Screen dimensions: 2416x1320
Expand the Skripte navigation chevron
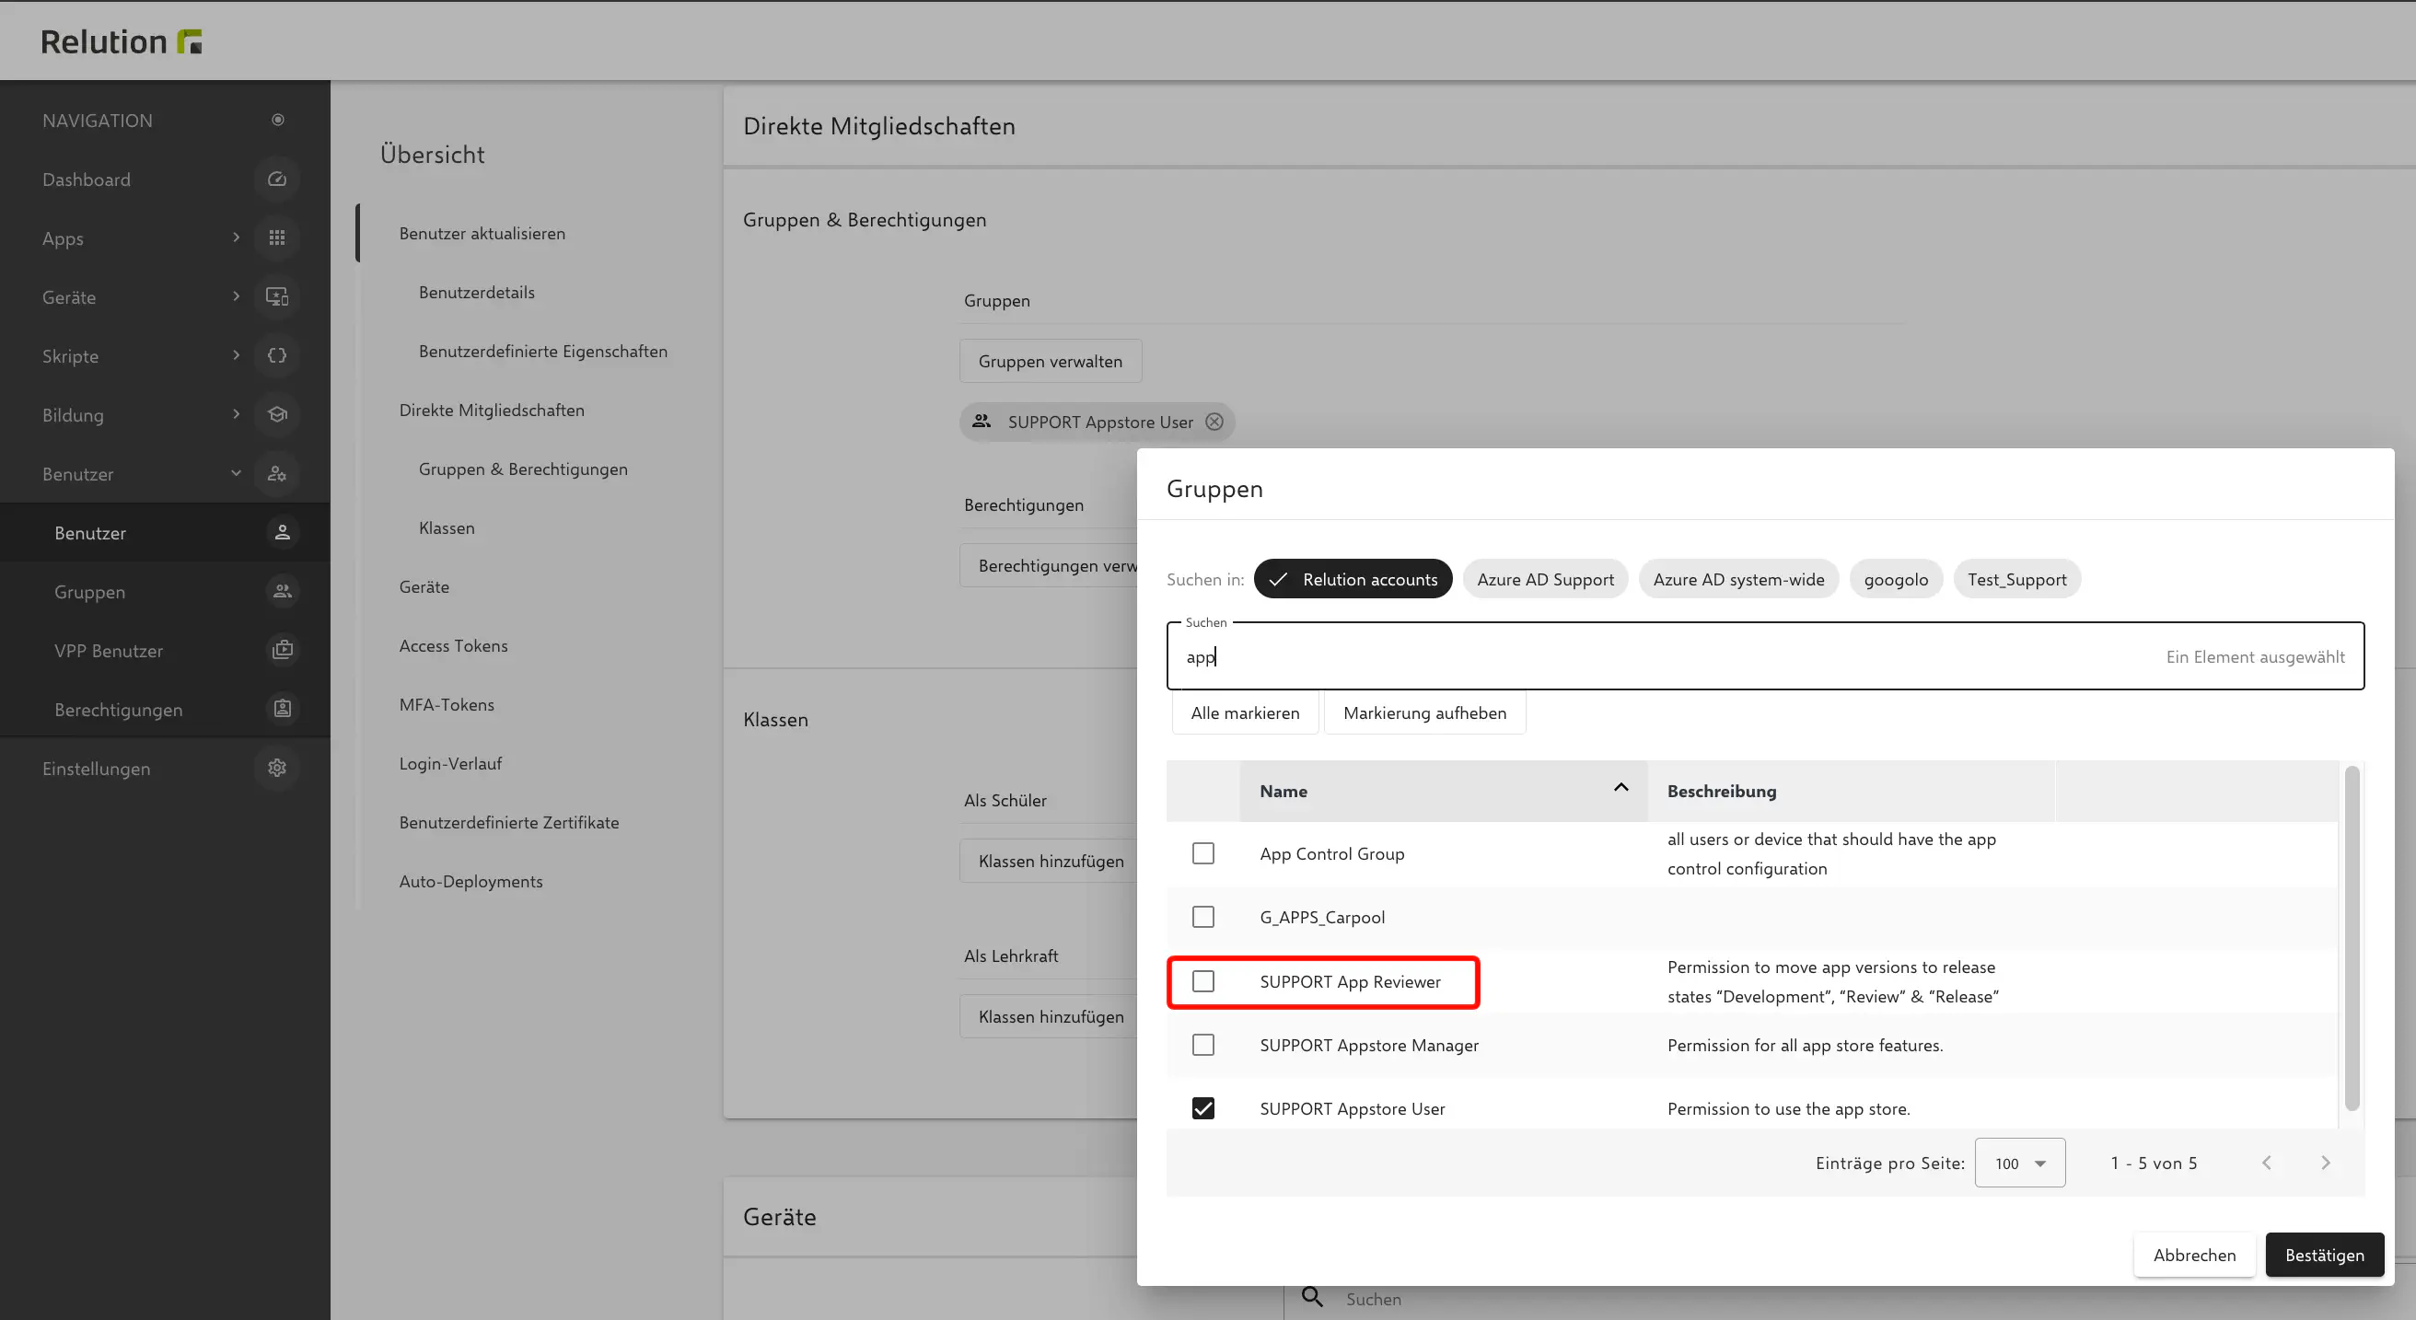pos(237,356)
